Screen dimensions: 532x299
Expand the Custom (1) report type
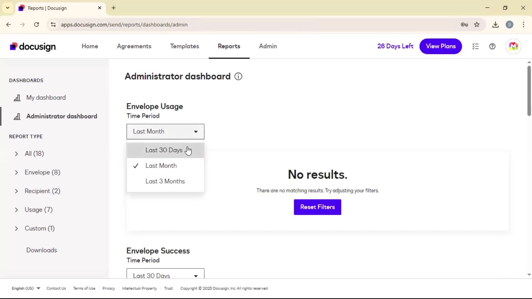[16, 228]
